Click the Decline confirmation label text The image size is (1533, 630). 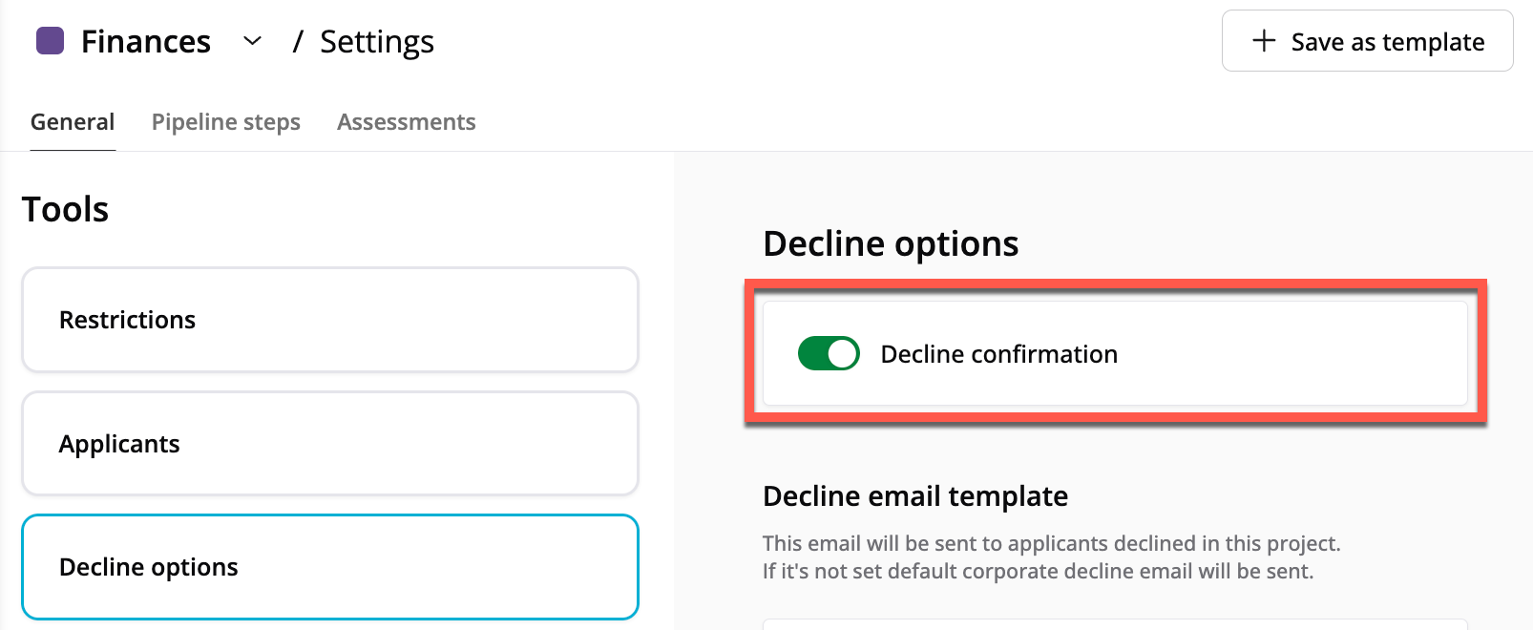pyautogui.click(x=998, y=354)
